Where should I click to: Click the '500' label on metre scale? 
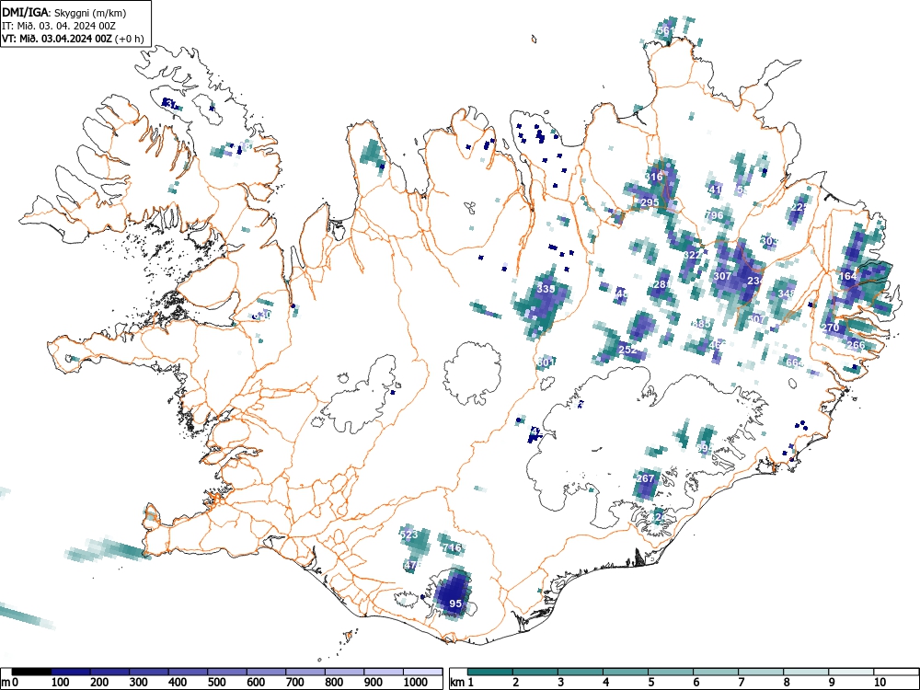click(x=216, y=683)
